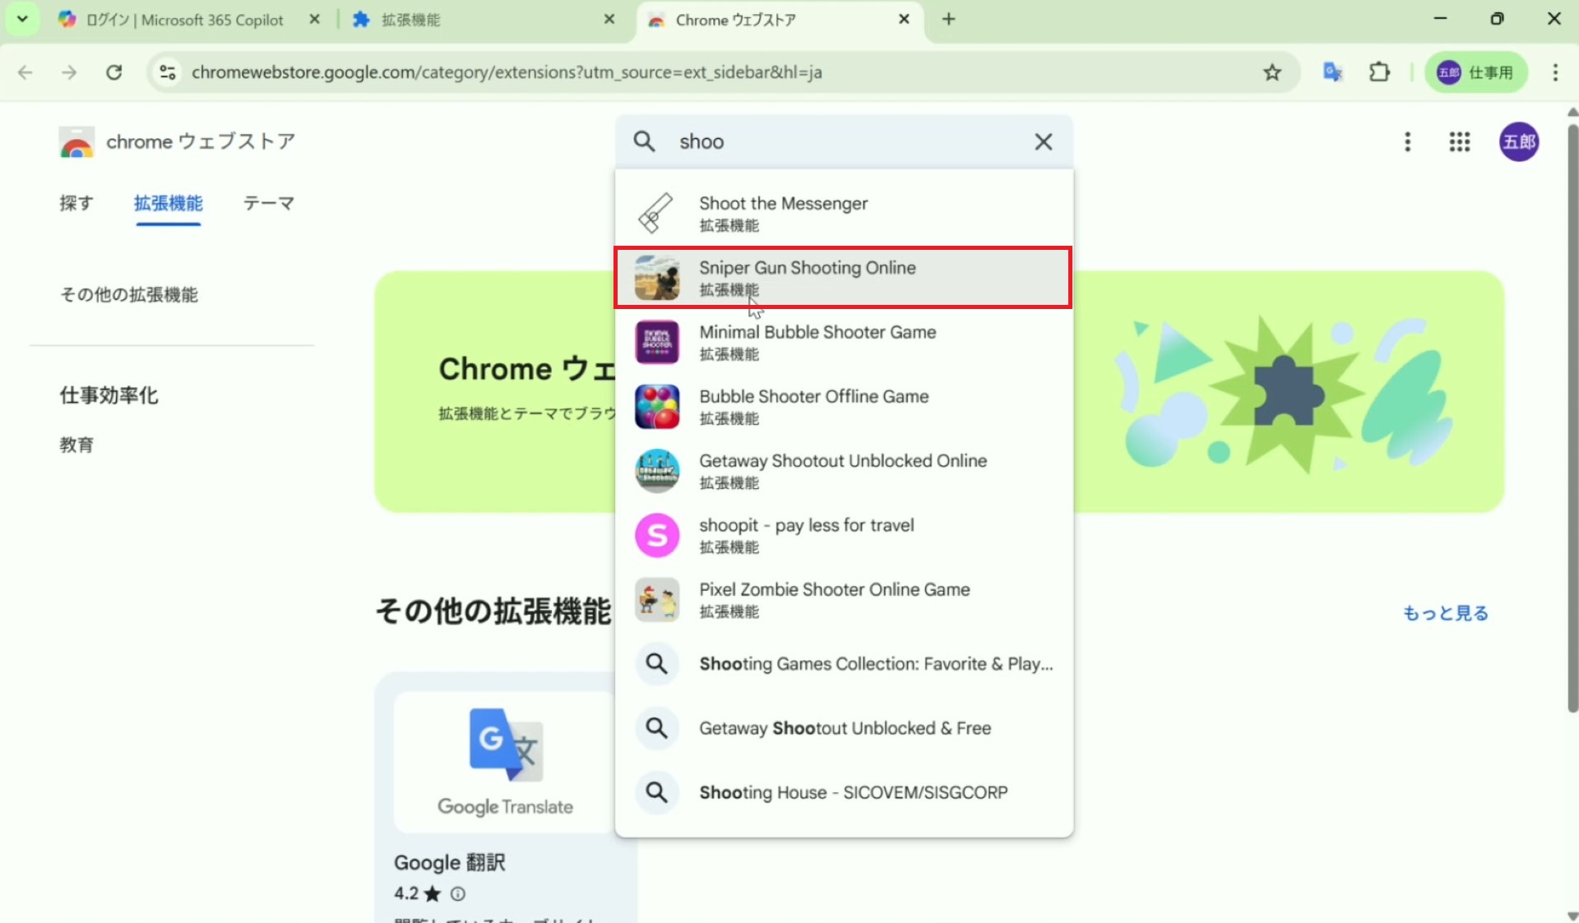Image resolution: width=1579 pixels, height=923 pixels.
Task: Reload the page with the refresh icon
Action: [x=114, y=72]
